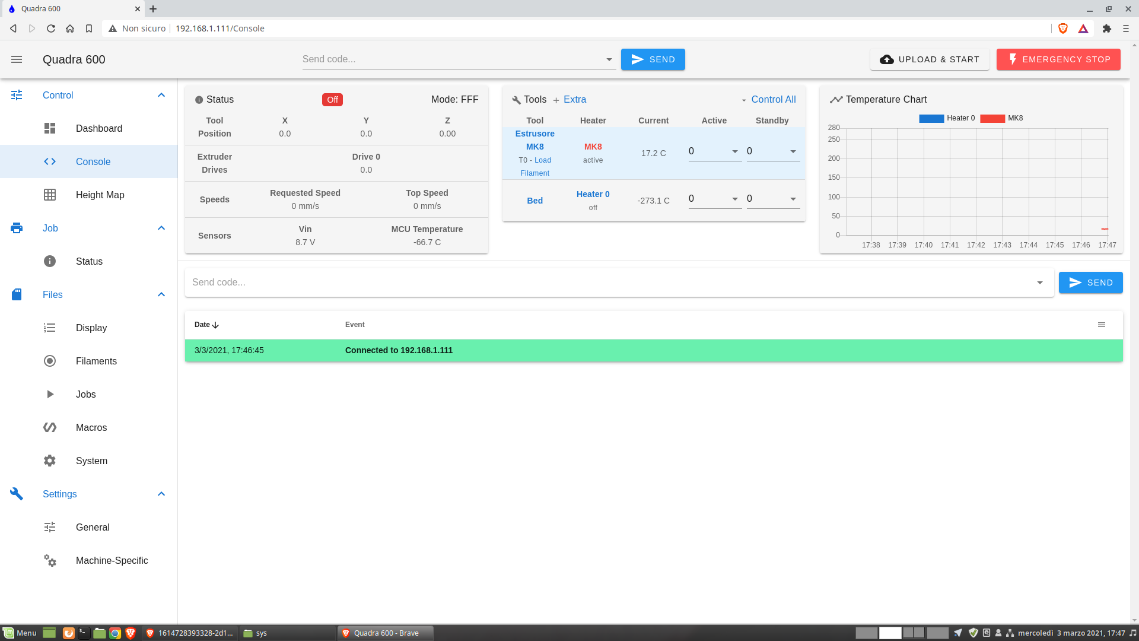1139x641 pixels.
Task: Open the Mint Menu on taskbar
Action: tap(20, 633)
